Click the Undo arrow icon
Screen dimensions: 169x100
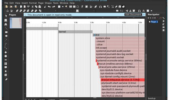[49, 7]
